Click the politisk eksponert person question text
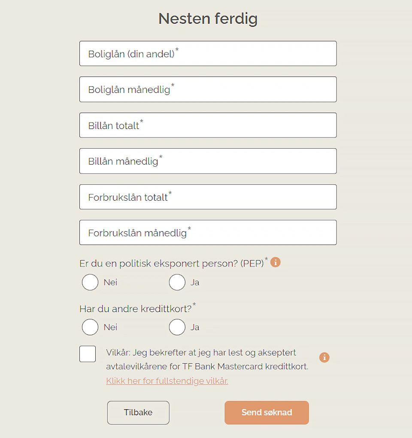The width and height of the screenshot is (412, 438). click(x=172, y=263)
